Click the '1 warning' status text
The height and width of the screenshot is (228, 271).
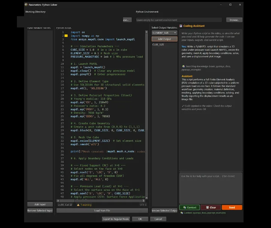coord(86,205)
